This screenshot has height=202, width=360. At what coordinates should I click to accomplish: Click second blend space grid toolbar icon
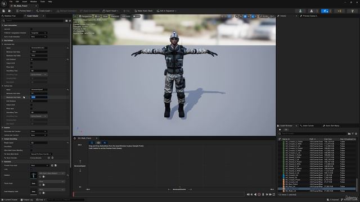[x=98, y=143]
